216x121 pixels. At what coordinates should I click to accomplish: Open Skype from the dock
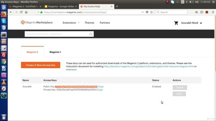click(x=4, y=21)
